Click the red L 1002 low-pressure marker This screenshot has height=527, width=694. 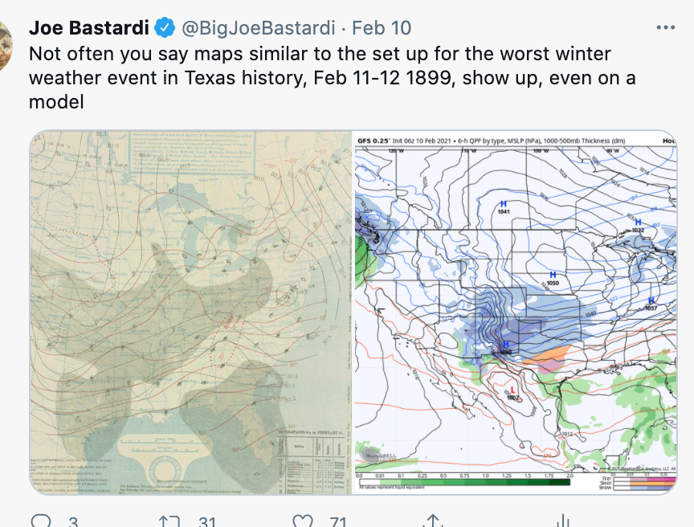(512, 393)
